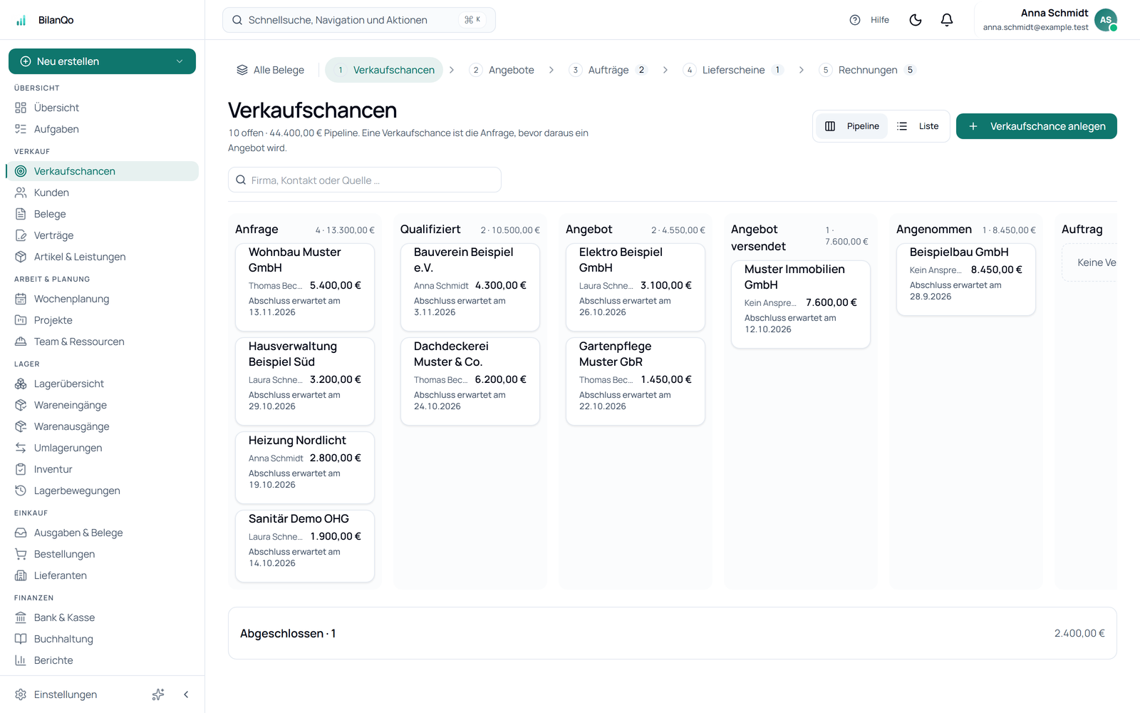Open Kunden in sidebar

point(103,193)
